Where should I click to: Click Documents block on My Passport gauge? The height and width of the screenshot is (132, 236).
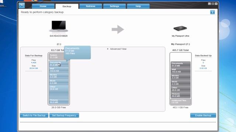point(180,65)
